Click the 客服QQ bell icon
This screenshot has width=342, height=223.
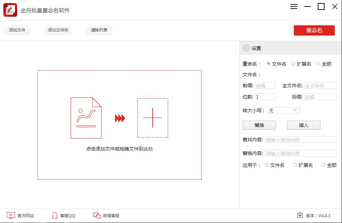click(55, 215)
